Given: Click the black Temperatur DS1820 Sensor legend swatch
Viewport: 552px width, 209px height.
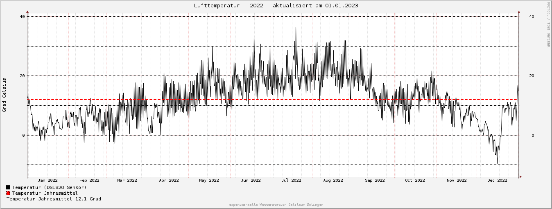Looking at the screenshot, I should pos(8,187).
